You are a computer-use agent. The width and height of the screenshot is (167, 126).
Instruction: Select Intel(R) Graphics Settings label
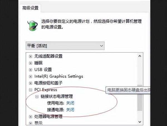tap(59, 77)
